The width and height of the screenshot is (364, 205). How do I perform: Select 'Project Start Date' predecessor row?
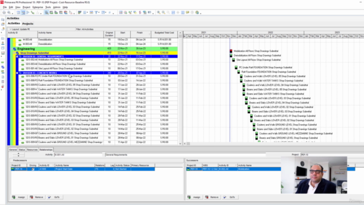tap(83, 169)
